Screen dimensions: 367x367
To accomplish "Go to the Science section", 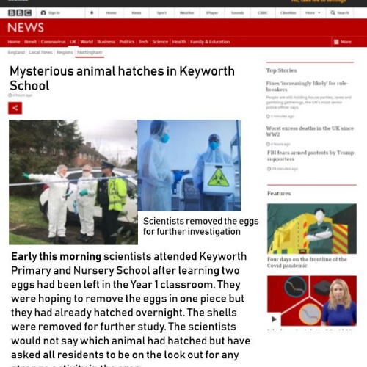I will (160, 42).
